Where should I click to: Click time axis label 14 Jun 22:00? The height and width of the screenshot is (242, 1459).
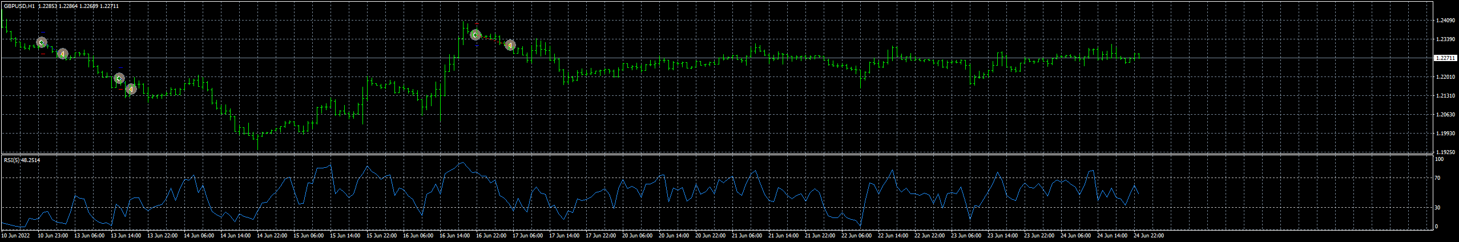click(x=272, y=235)
